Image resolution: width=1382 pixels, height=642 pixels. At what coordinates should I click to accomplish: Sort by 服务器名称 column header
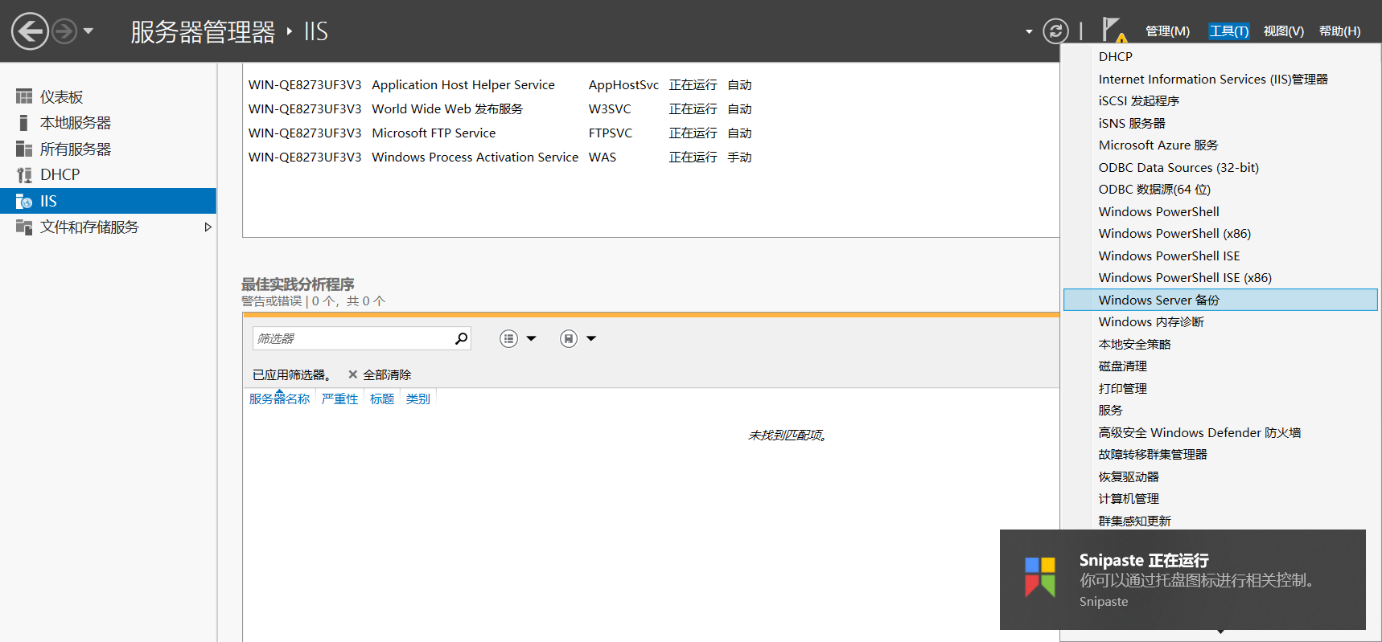pos(279,399)
